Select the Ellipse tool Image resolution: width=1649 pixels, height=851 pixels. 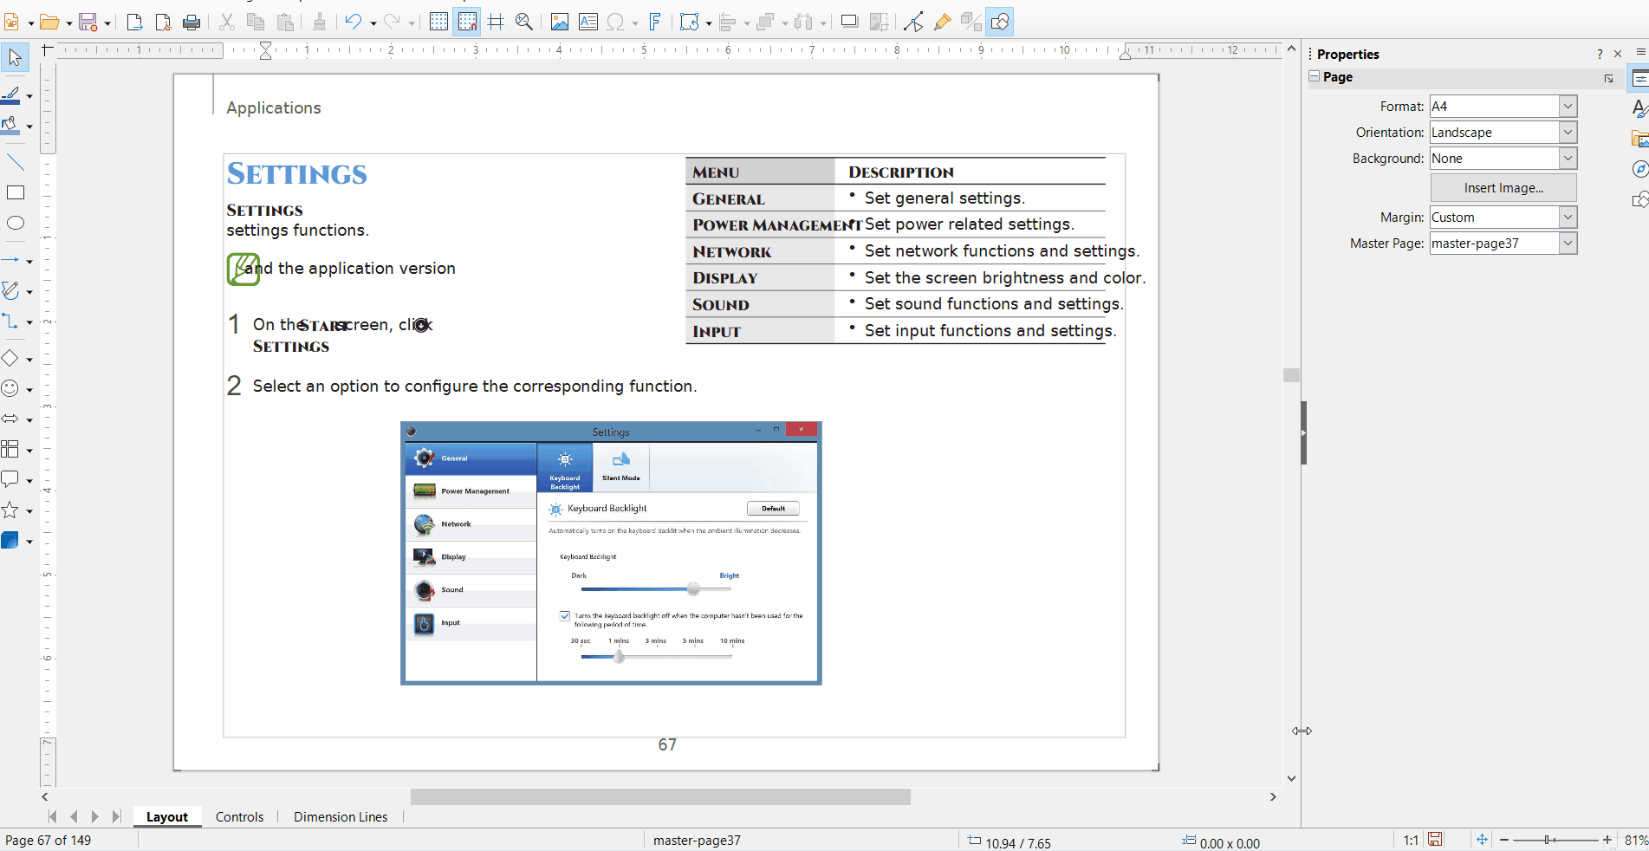(x=16, y=223)
